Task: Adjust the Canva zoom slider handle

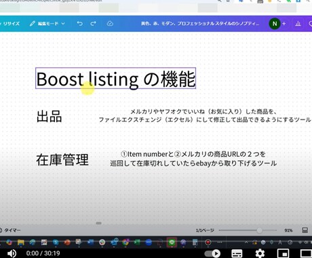Action: point(259,230)
